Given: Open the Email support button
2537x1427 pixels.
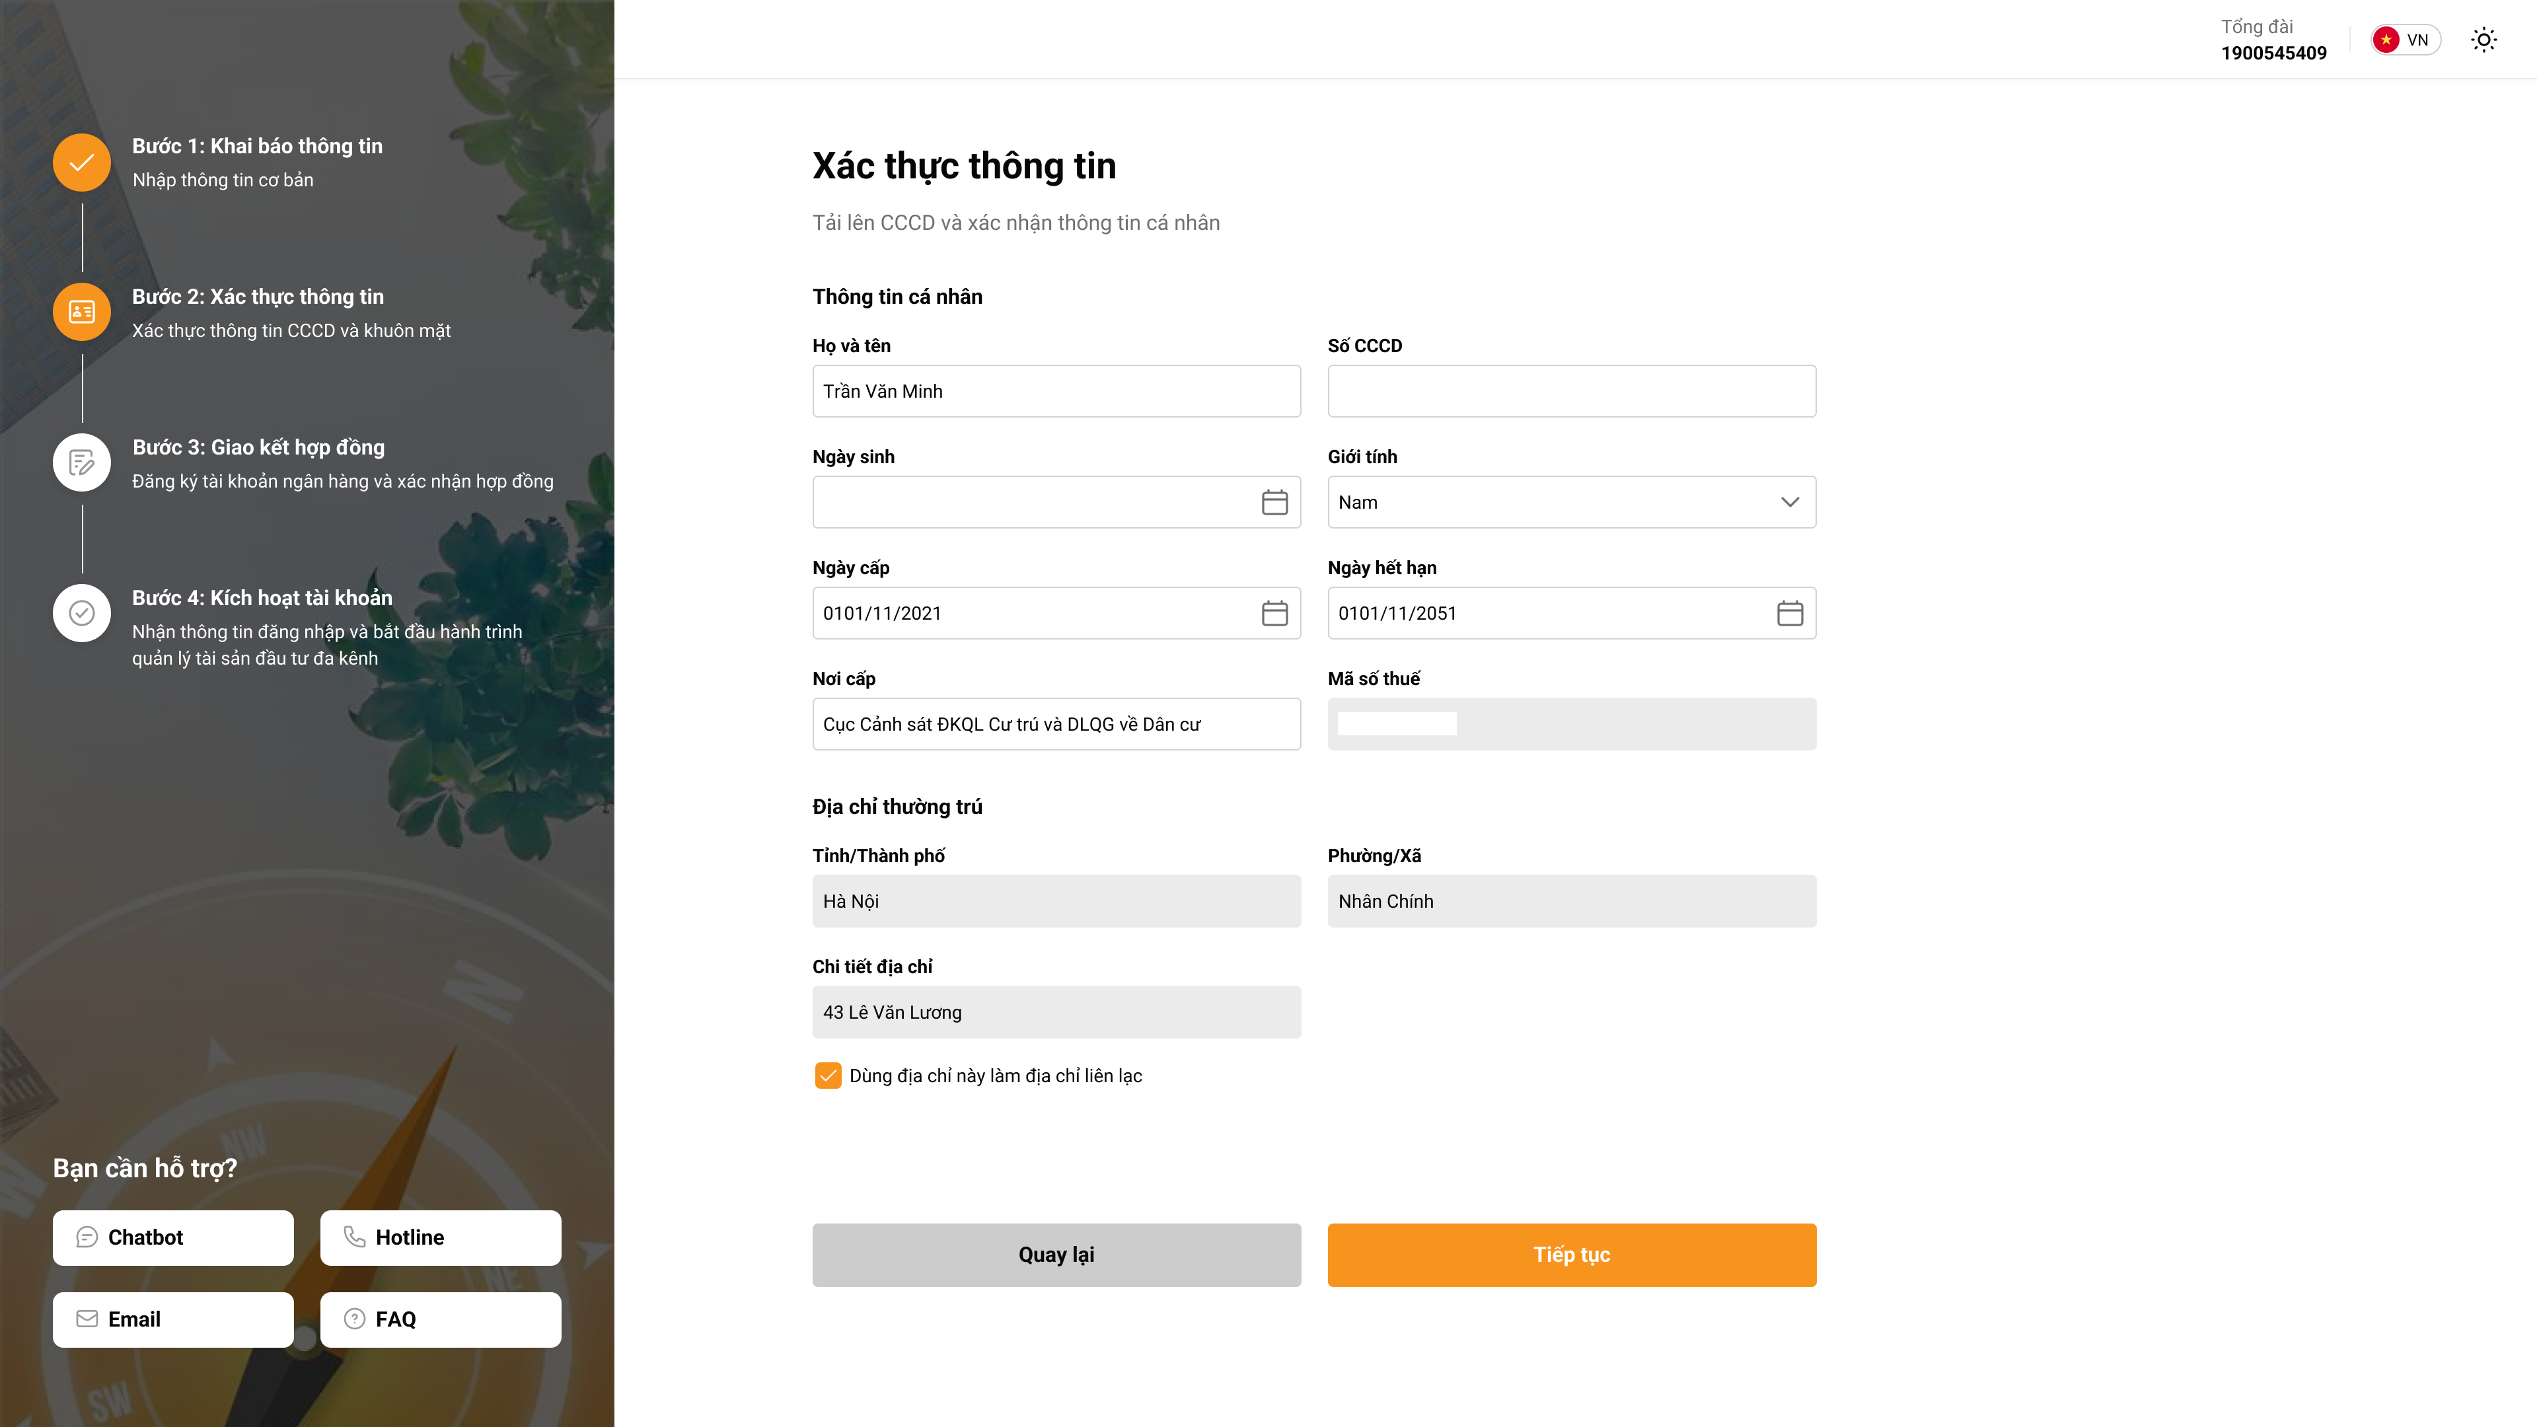Looking at the screenshot, I should pyautogui.click(x=173, y=1320).
